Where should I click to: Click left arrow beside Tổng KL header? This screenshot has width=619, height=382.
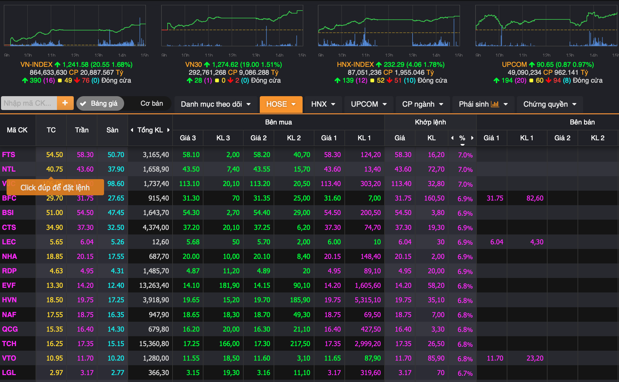pyautogui.click(x=132, y=130)
